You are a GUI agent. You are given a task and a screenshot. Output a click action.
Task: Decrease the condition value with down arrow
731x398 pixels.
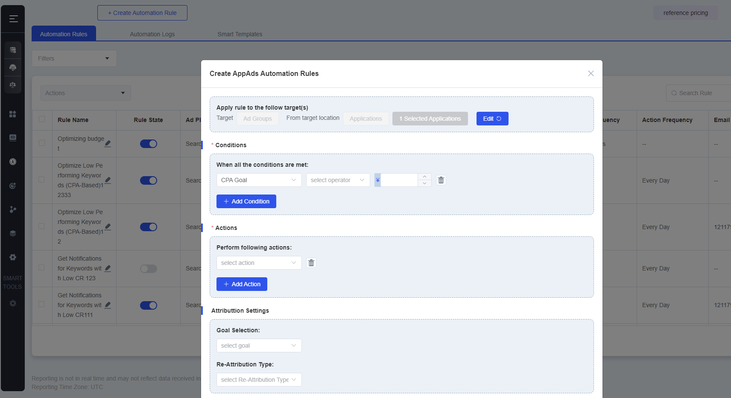tap(424, 183)
